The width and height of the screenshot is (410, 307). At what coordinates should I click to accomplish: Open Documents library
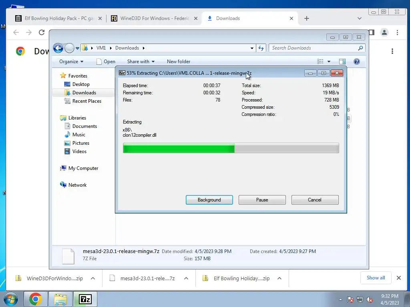pos(84,126)
